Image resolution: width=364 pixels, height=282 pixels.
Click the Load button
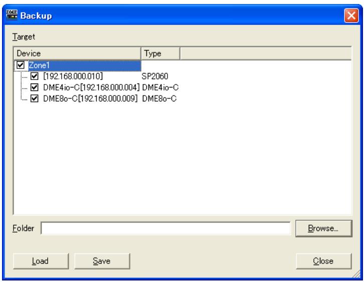[x=41, y=261]
